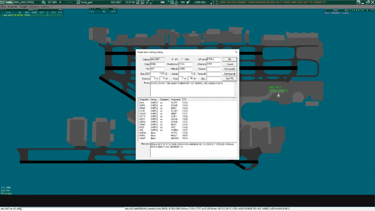Image resolution: width=375 pixels, height=211 pixels.
Task: Click Cancel in flight plan dialog
Action: 229,64
